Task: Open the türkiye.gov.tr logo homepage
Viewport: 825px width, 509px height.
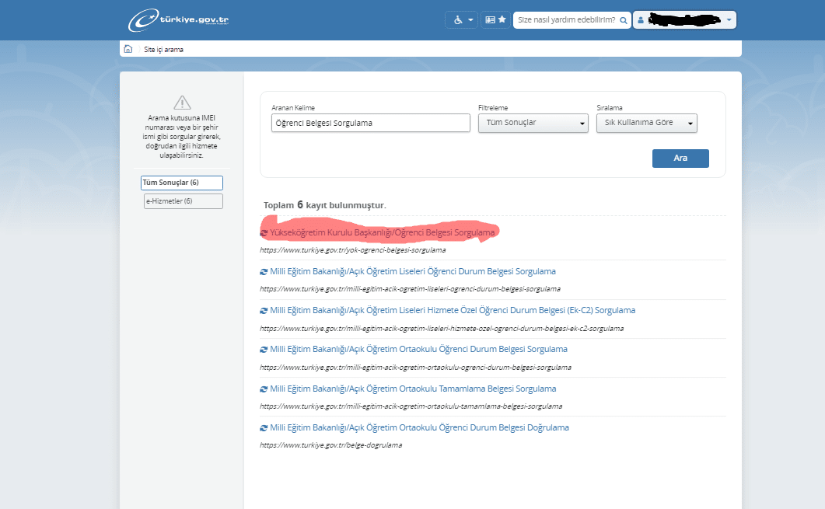Action: click(x=178, y=20)
